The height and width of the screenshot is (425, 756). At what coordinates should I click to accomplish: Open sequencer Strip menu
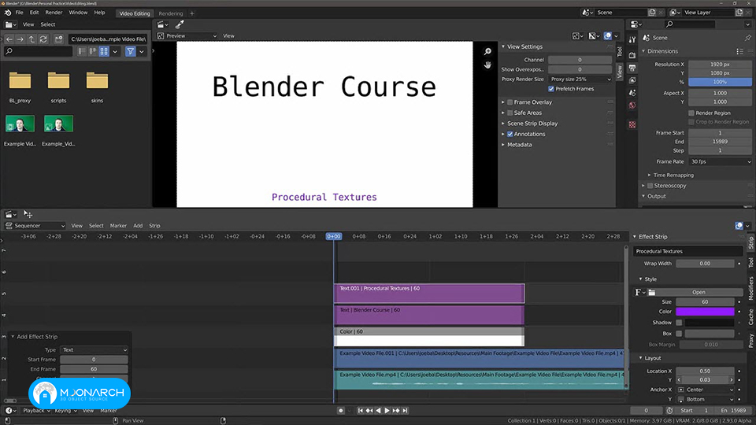pyautogui.click(x=154, y=226)
